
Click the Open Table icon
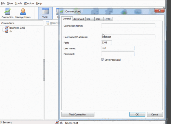[48, 23]
